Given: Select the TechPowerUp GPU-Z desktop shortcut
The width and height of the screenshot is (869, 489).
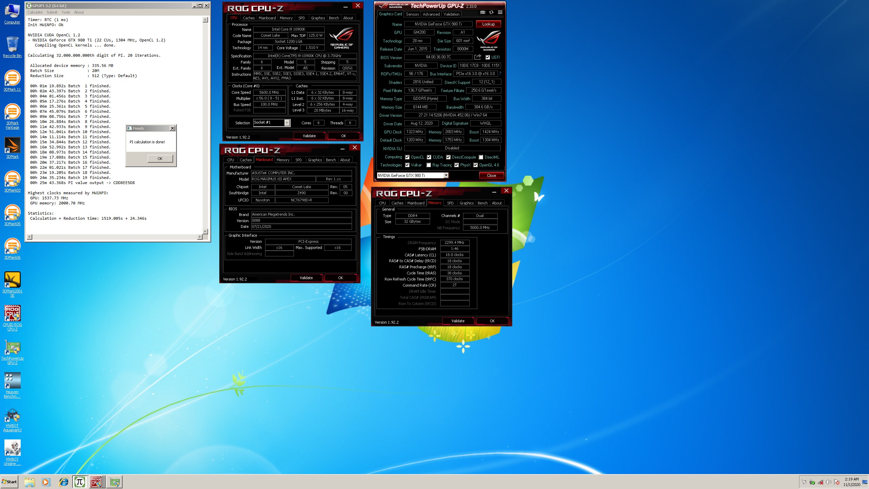Looking at the screenshot, I should click(x=12, y=351).
